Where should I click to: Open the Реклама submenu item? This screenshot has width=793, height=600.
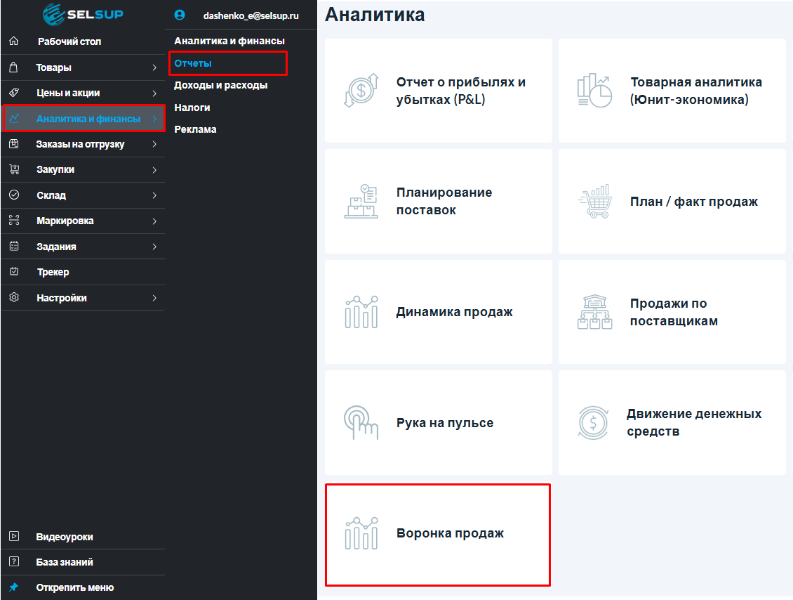pyautogui.click(x=195, y=129)
